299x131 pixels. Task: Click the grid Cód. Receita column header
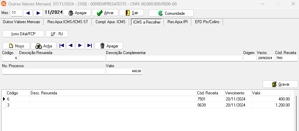click(210, 93)
